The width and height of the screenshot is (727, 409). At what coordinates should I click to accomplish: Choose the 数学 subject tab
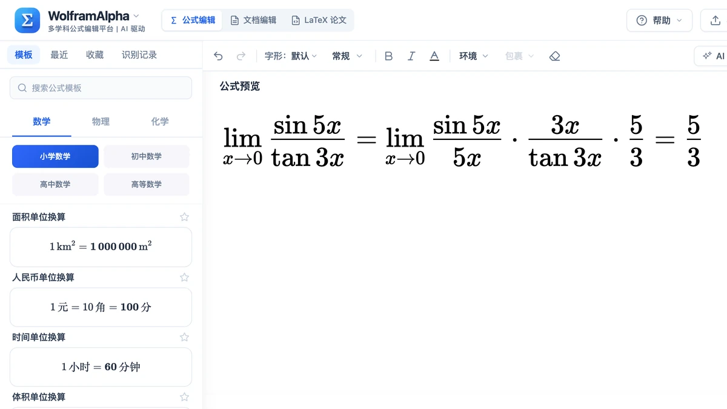(x=42, y=122)
